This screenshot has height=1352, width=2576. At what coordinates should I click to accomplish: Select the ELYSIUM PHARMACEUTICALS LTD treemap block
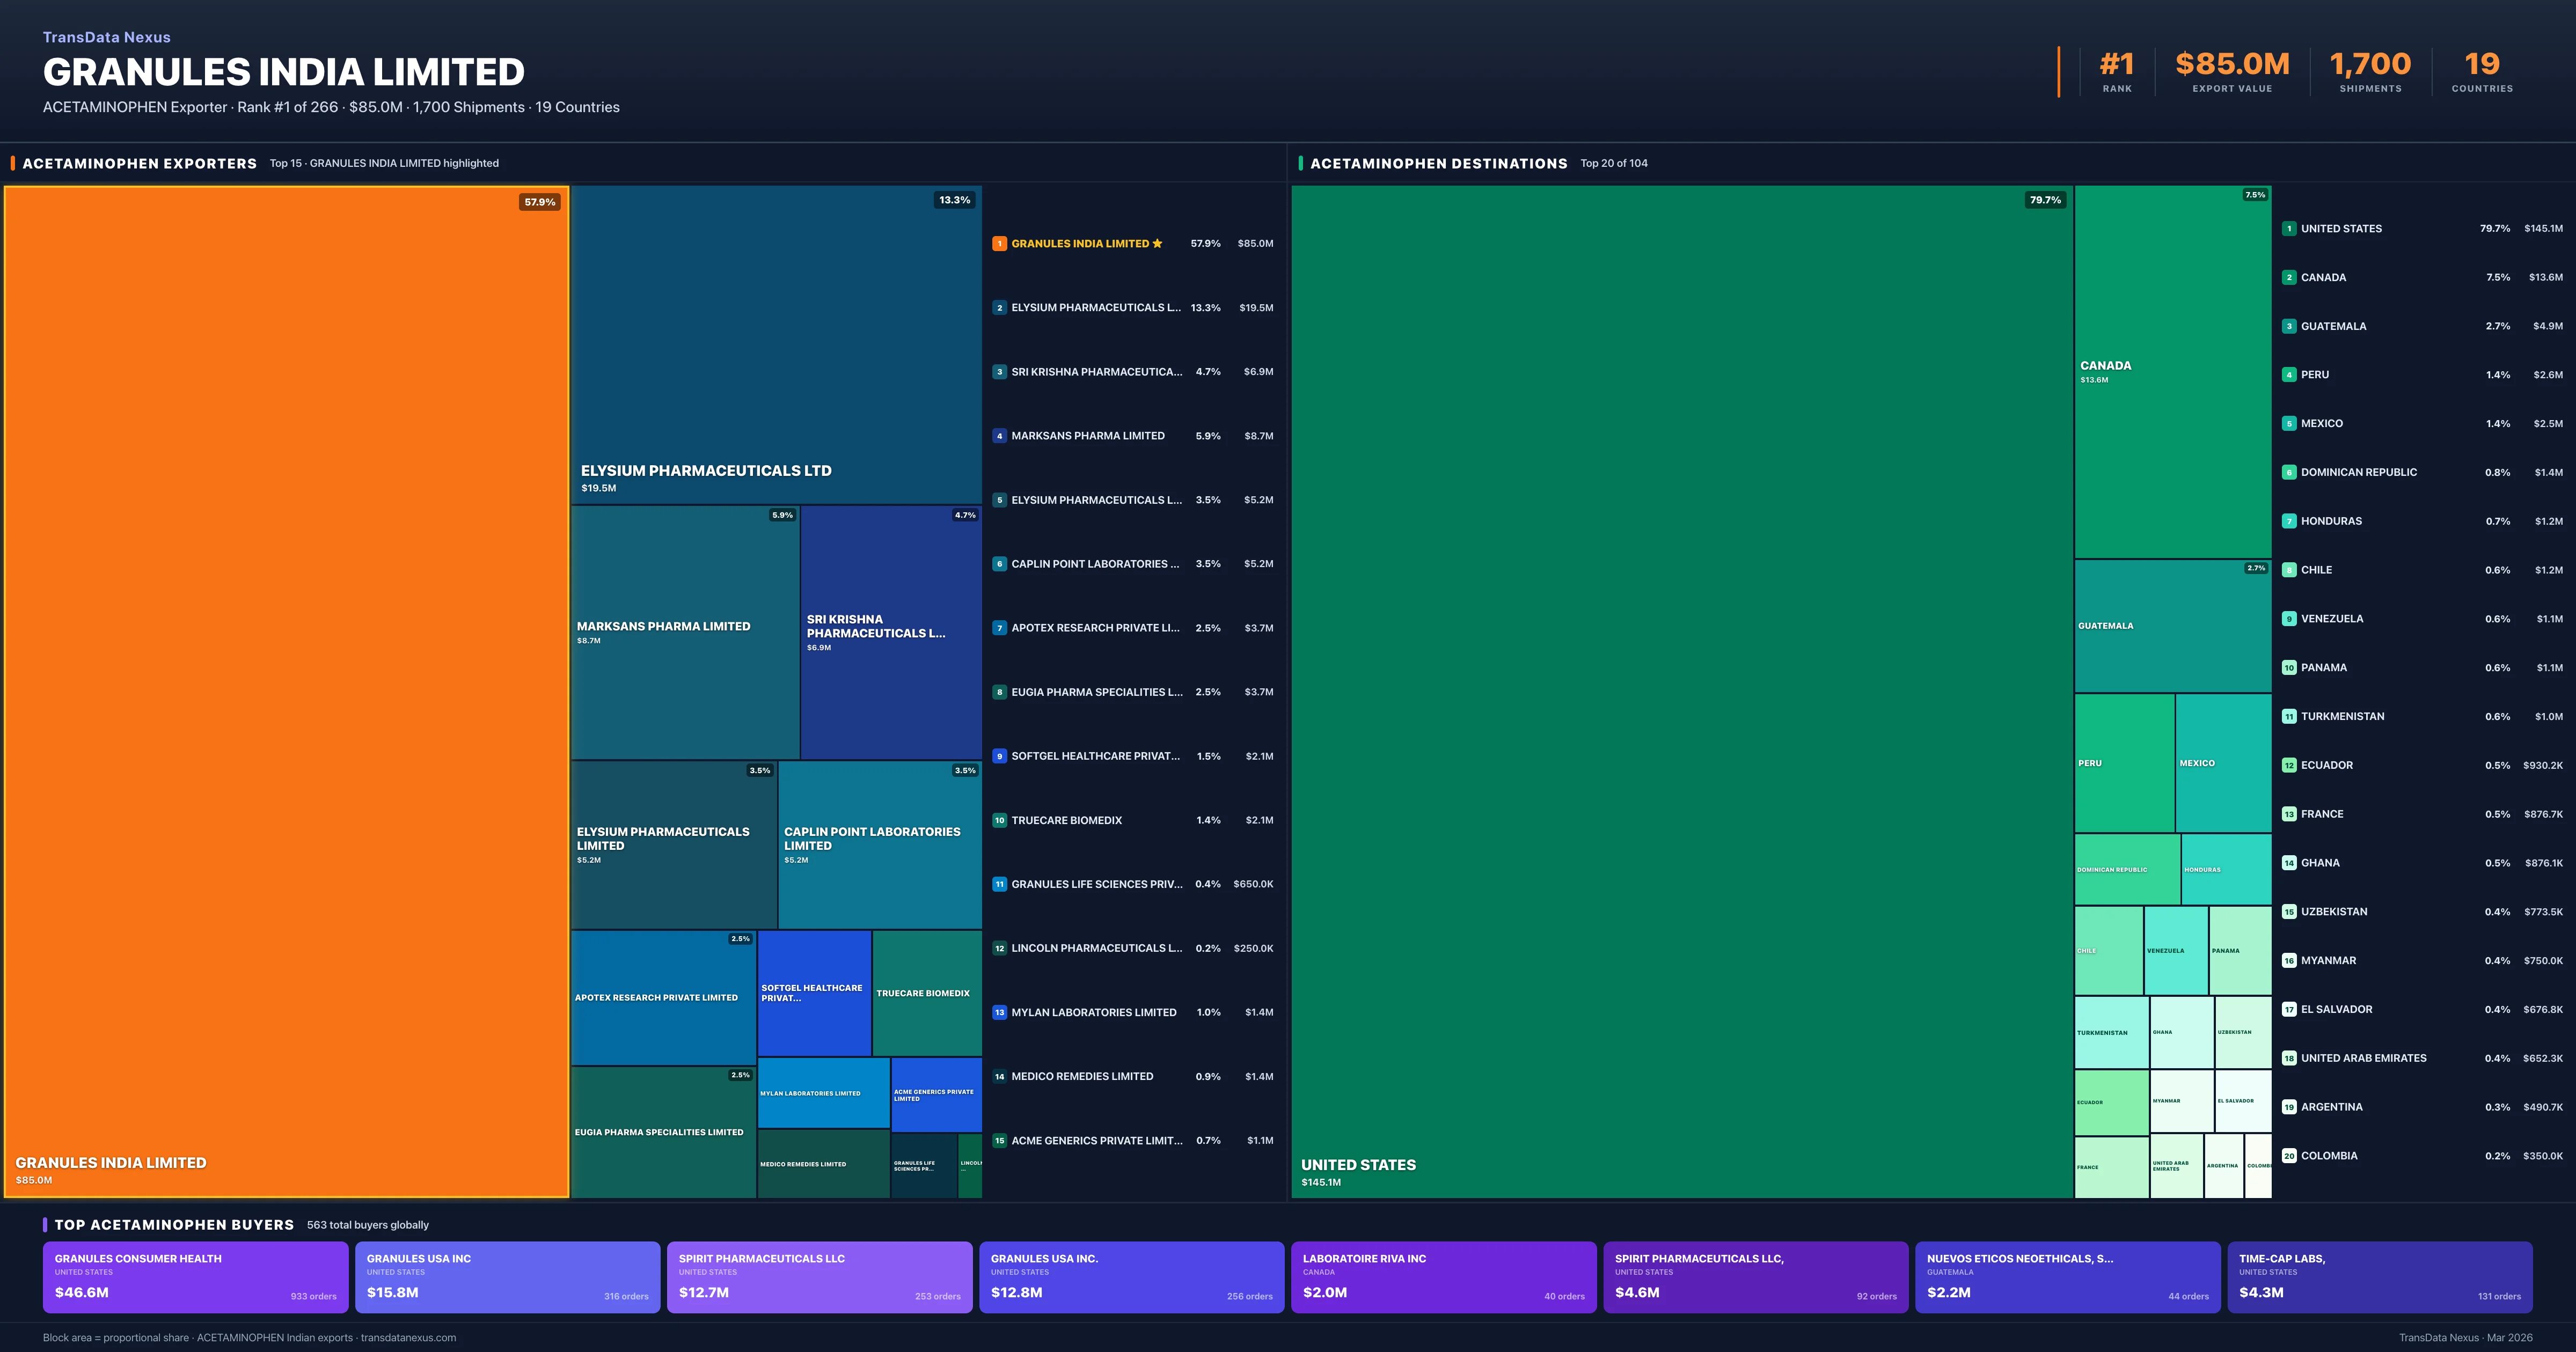coord(776,345)
